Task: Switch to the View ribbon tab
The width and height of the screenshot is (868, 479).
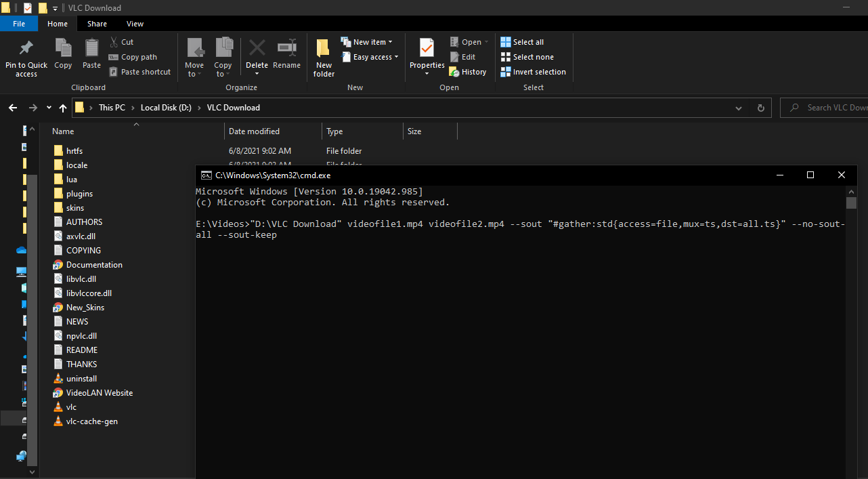Action: click(x=135, y=24)
